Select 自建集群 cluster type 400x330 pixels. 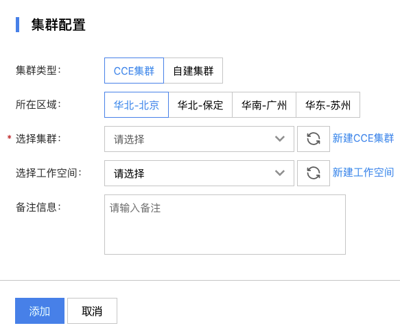tap(193, 71)
